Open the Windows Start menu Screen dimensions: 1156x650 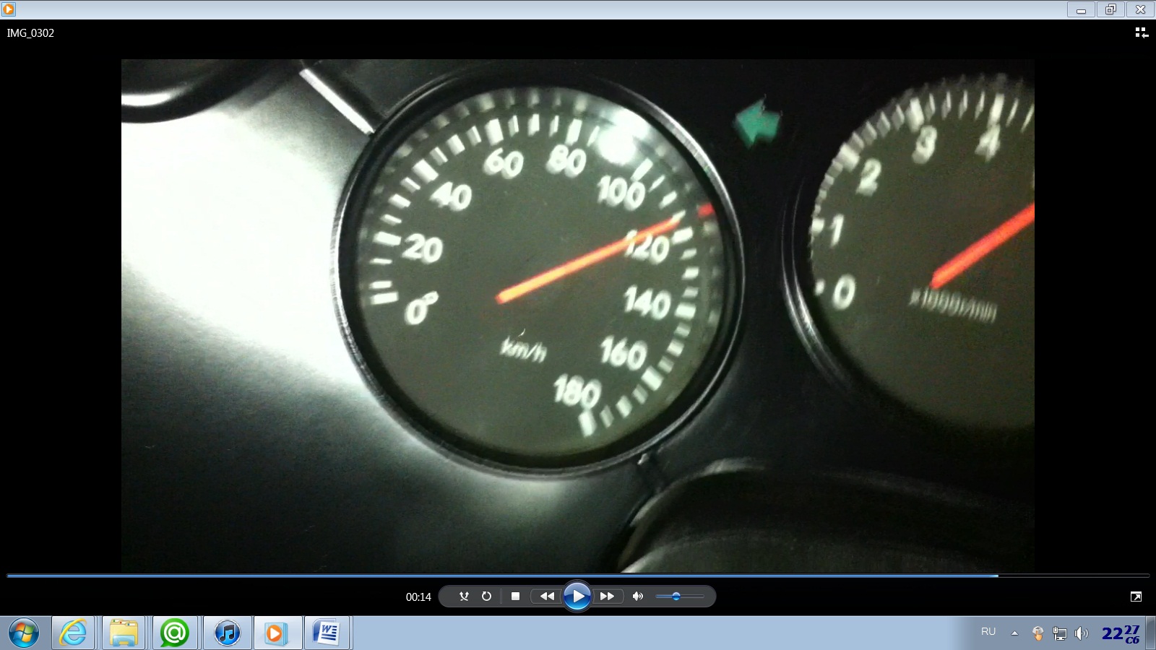(24, 633)
